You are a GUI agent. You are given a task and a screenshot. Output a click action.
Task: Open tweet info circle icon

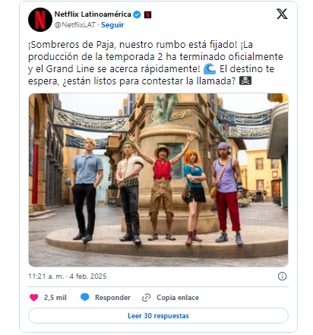(x=282, y=276)
